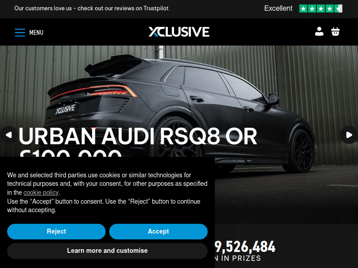This screenshot has width=358, height=268.
Task: Go to previous slide arrow
Action: point(9,135)
